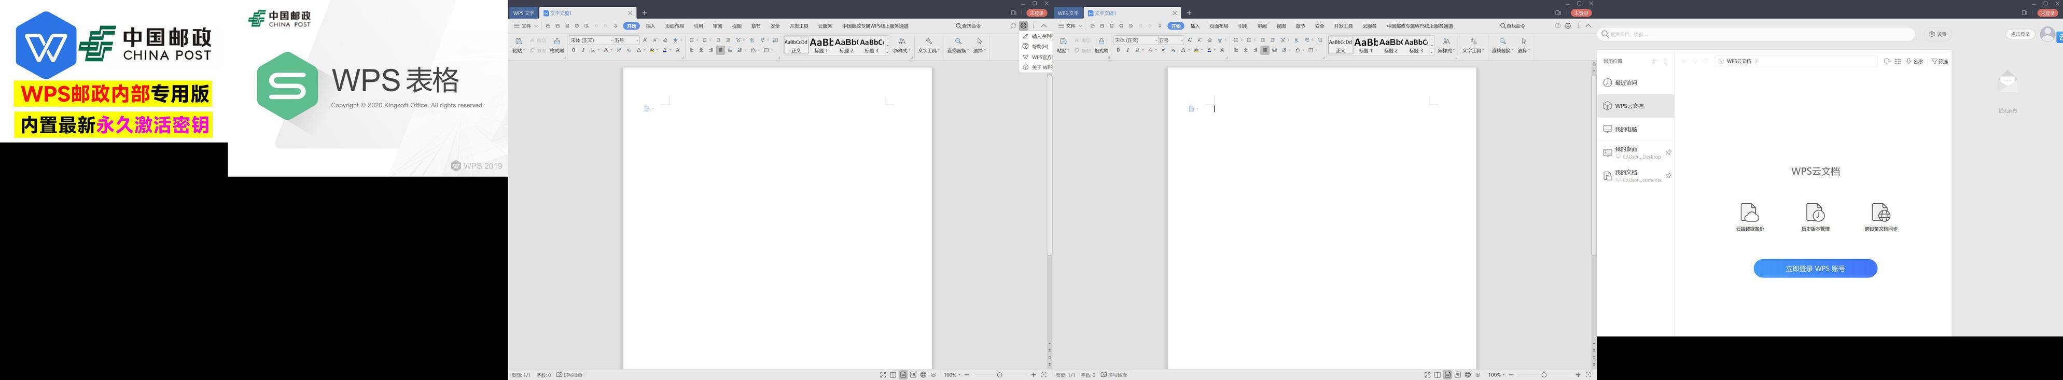Click the Paste icon in right Writer window

1063,41
